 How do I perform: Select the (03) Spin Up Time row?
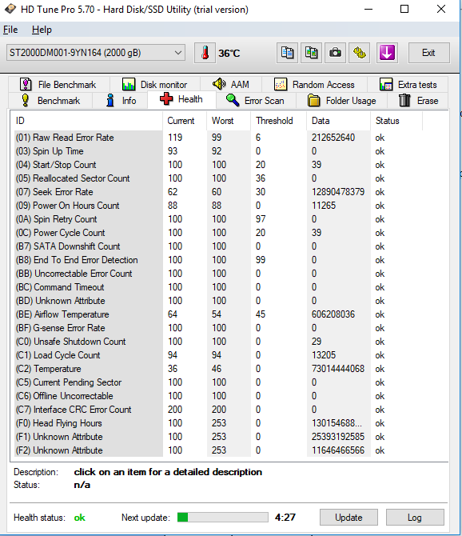pos(218,151)
